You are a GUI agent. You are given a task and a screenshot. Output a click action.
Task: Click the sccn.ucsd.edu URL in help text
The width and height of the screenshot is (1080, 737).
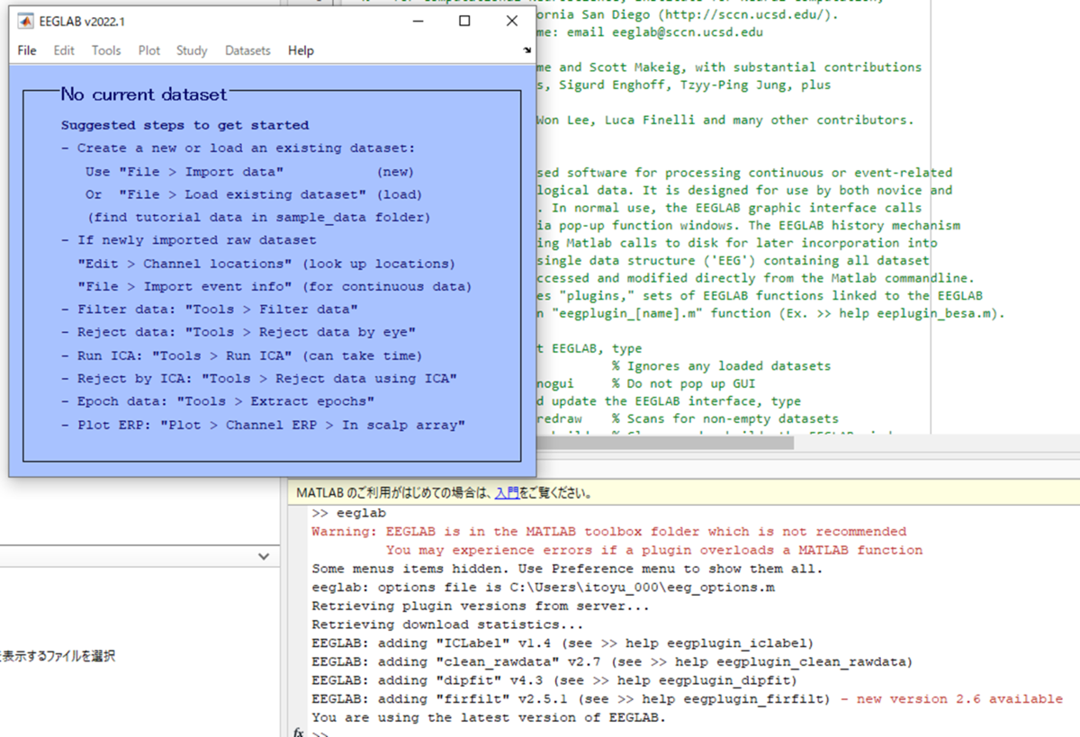pyautogui.click(x=742, y=14)
